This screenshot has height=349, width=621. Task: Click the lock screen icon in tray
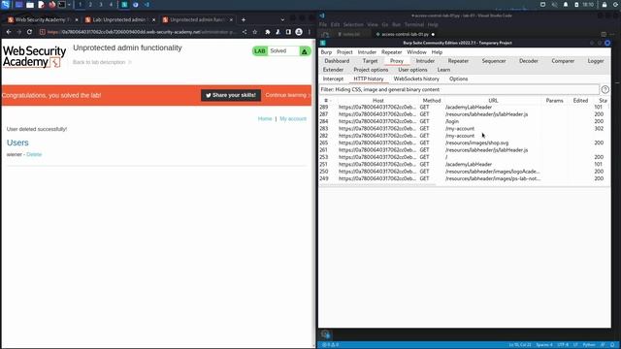tap(605, 4)
